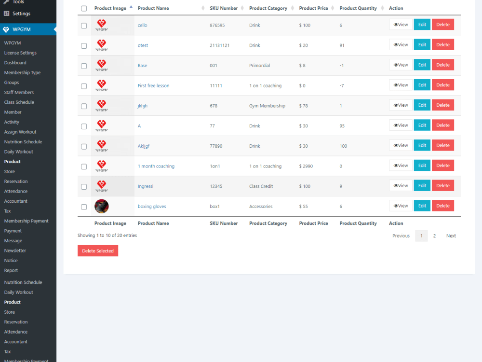Image resolution: width=482 pixels, height=362 pixels.
Task: Edit the jkhjh product
Action: 422,105
